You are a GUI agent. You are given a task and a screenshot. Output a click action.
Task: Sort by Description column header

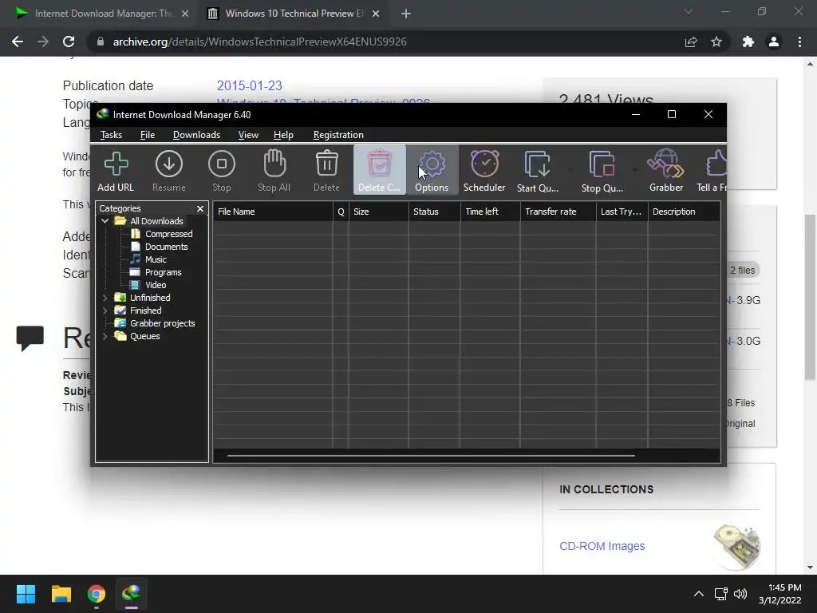[x=684, y=212]
